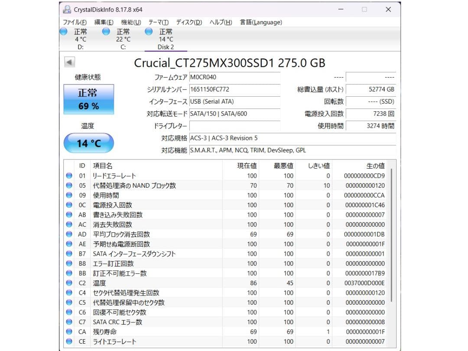Click the 正常 69% health status button
468x351 pixels.
pos(88,100)
